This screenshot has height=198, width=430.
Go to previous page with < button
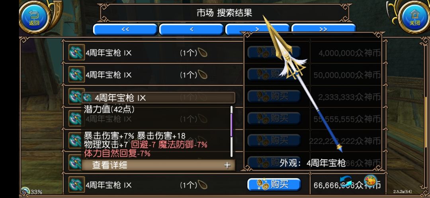pos(192,29)
